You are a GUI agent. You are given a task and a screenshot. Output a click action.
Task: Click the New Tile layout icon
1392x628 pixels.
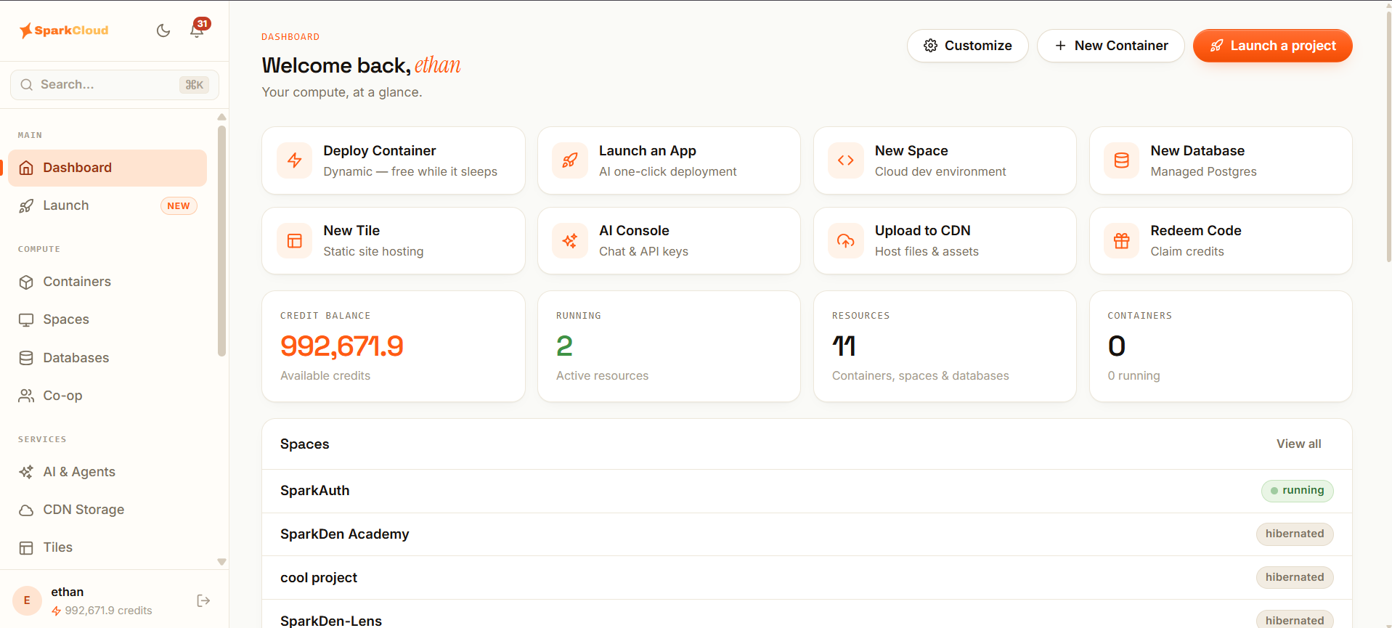point(294,241)
